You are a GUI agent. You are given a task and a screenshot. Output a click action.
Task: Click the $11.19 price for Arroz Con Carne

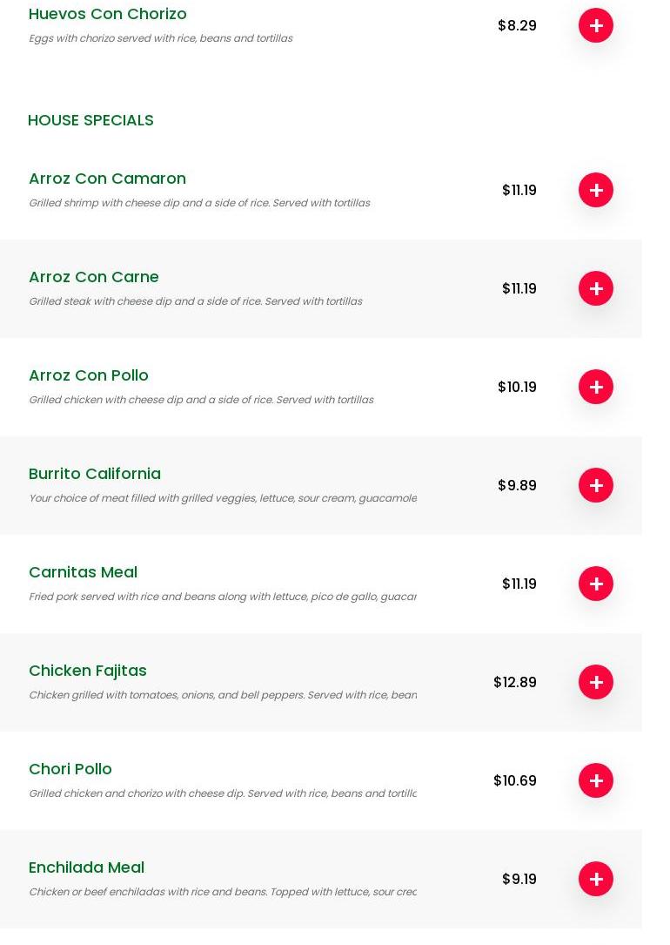(x=519, y=288)
